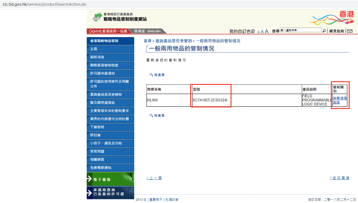Screen dimensions: 358x203
Task: Click 返回頁首 back to top link
Action: pyautogui.click(x=339, y=178)
